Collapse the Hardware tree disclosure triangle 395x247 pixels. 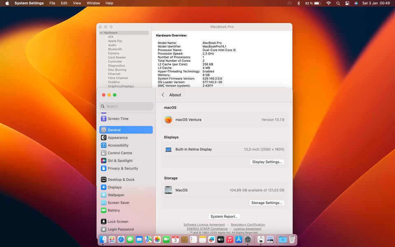[x=101, y=33]
